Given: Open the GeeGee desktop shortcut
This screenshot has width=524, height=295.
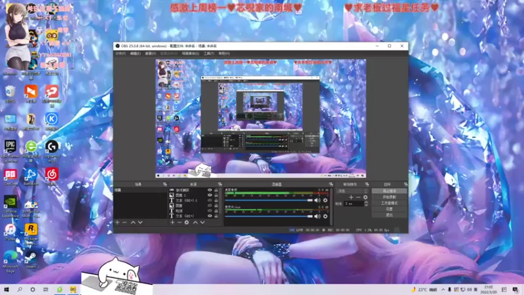Looking at the screenshot, I should pyautogui.click(x=10, y=177).
